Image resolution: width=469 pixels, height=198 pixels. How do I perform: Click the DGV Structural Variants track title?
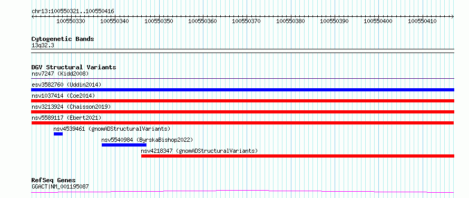pos(74,67)
